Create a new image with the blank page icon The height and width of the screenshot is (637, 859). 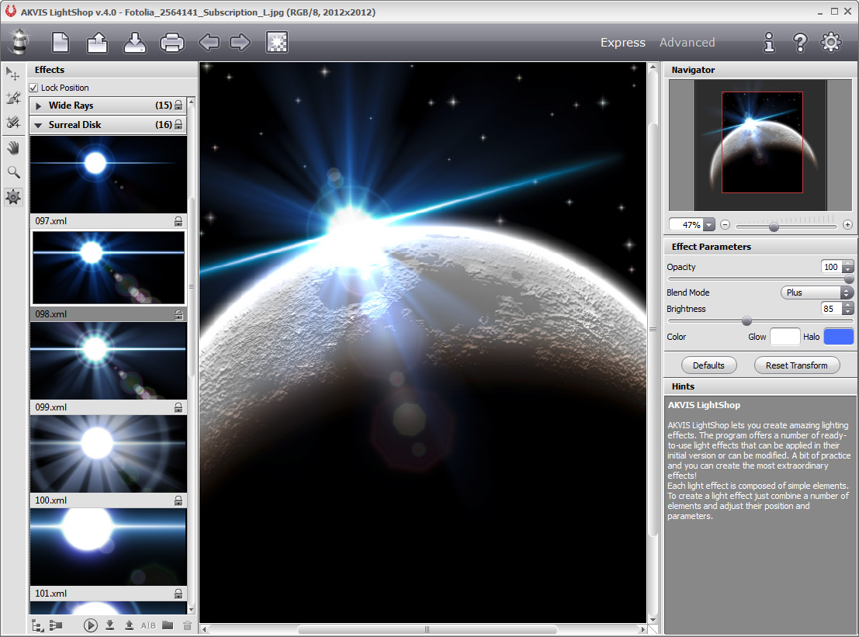tap(61, 42)
